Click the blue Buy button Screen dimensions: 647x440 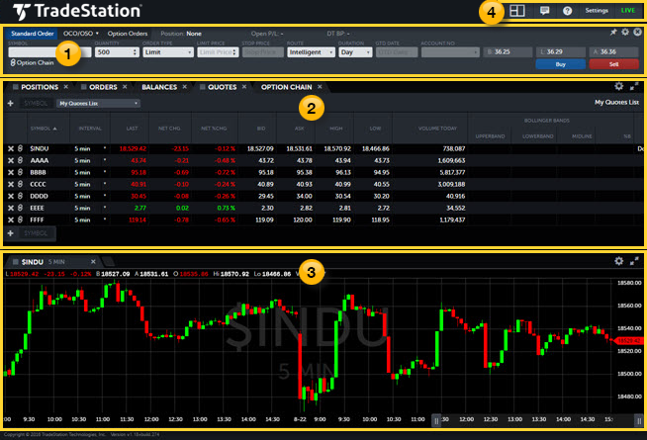[x=560, y=64]
